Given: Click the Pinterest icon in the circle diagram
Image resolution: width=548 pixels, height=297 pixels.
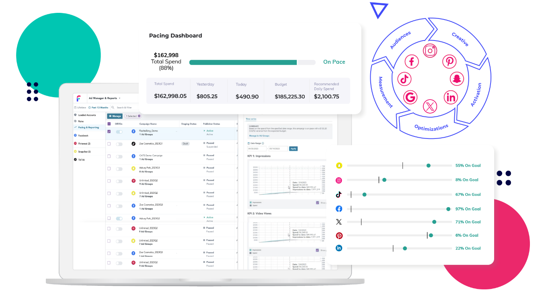Looking at the screenshot, I should pos(449,61).
